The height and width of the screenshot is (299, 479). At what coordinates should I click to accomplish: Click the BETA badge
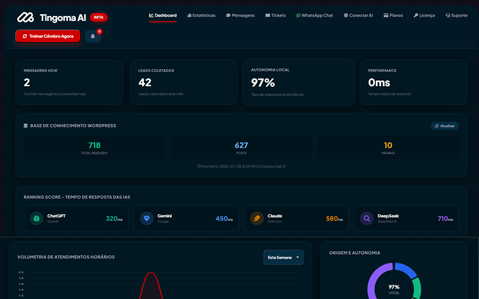[x=99, y=17]
